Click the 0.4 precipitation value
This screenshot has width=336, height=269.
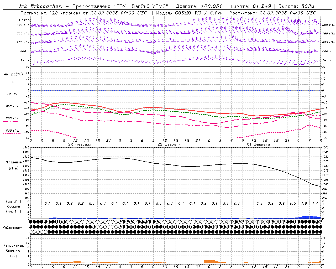[59, 204]
